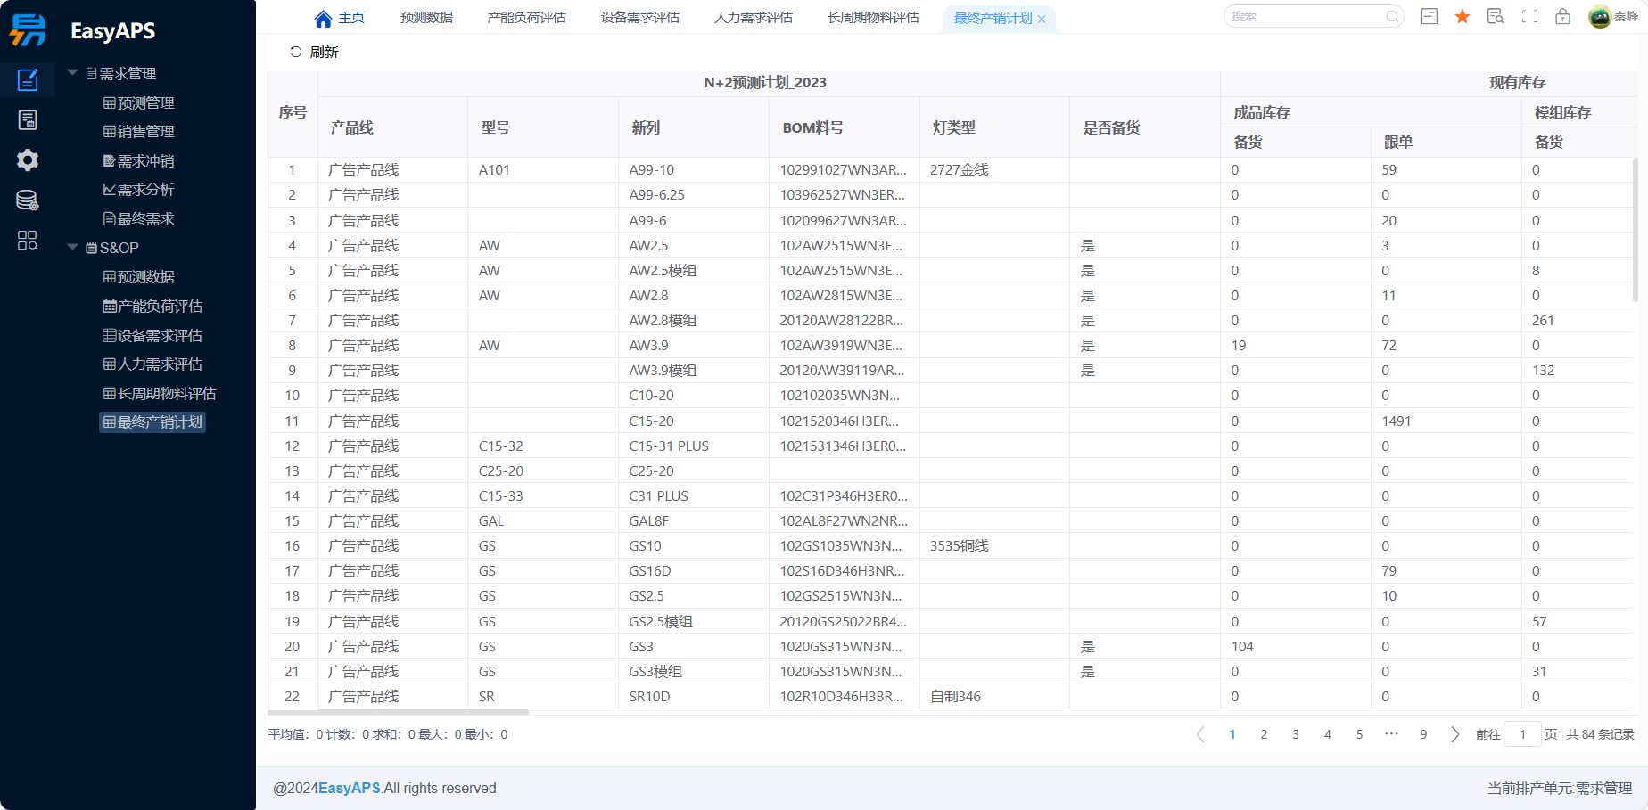This screenshot has height=810, width=1648.
Task: Go to next page with right chevron
Action: (x=1454, y=734)
